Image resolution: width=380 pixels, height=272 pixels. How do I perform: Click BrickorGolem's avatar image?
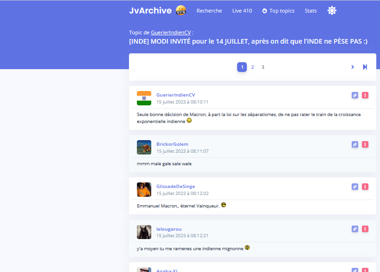point(144,148)
